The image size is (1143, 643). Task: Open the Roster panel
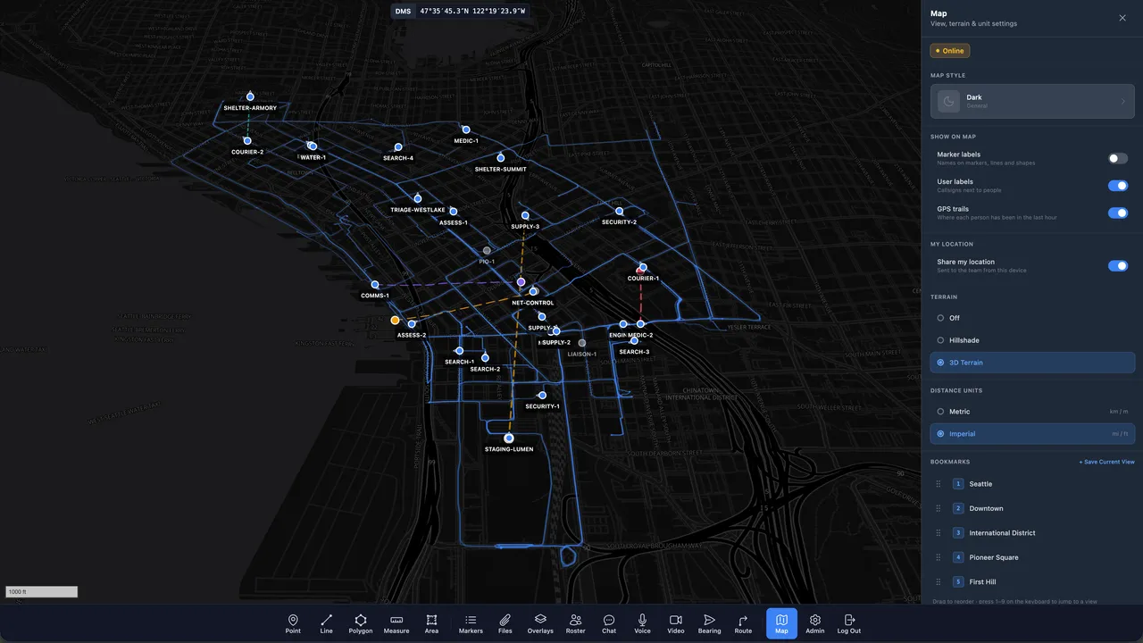[x=575, y=623]
